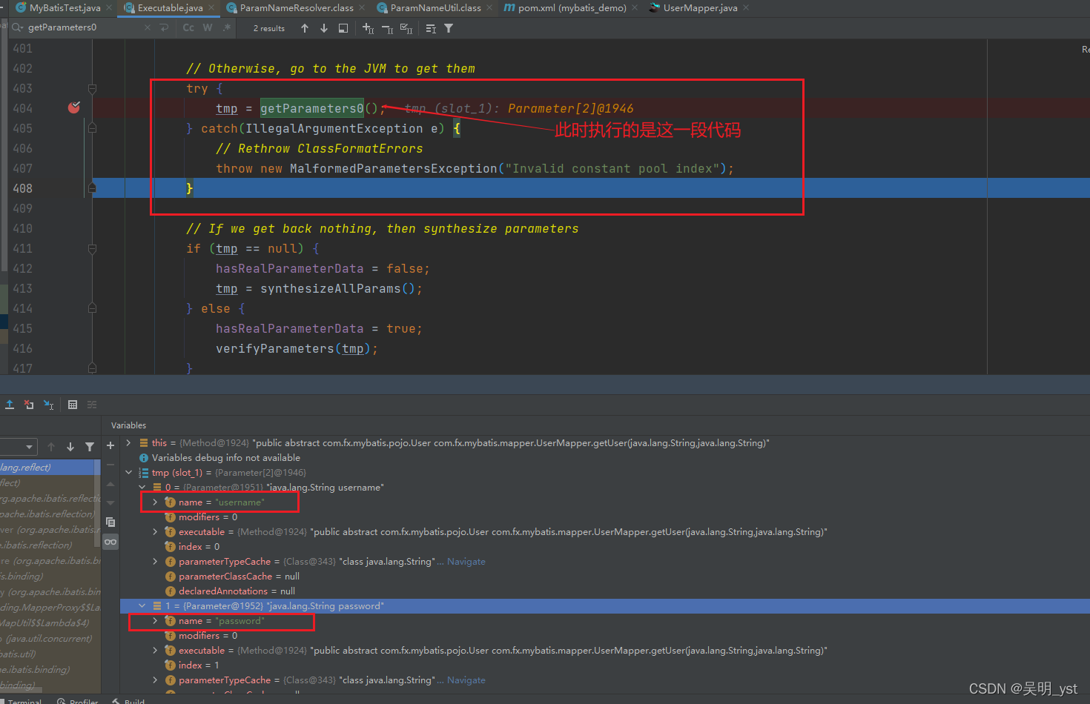Open the Profiler tool window
Image resolution: width=1090 pixels, height=704 pixels.
point(77,700)
